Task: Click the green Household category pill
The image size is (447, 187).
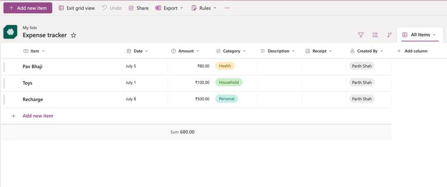Action: point(228,82)
